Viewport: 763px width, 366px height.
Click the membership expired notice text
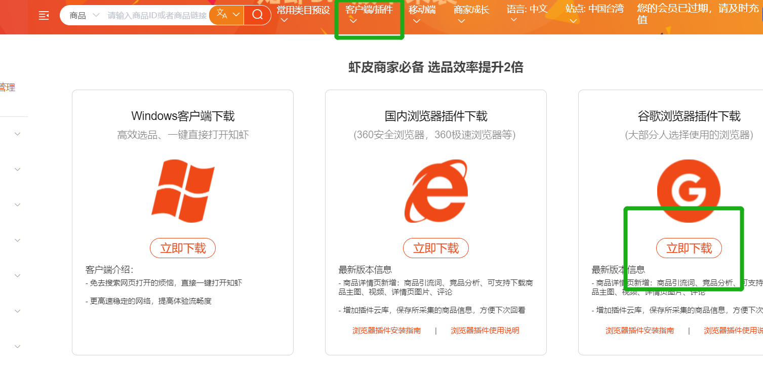click(698, 14)
